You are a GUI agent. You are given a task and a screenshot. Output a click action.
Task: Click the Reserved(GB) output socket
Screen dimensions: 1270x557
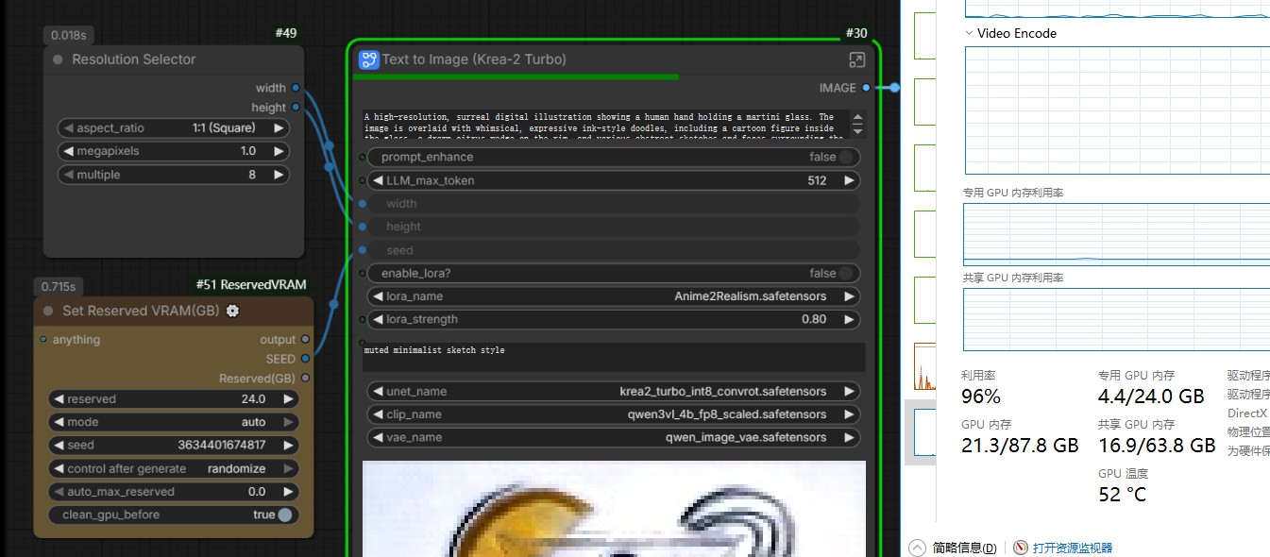305,378
